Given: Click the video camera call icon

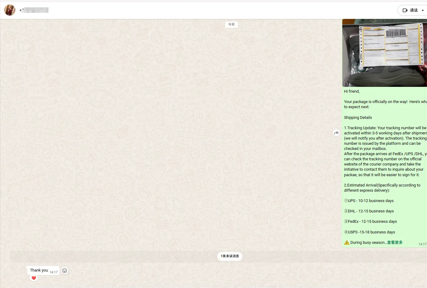Looking at the screenshot, I should pos(405,10).
